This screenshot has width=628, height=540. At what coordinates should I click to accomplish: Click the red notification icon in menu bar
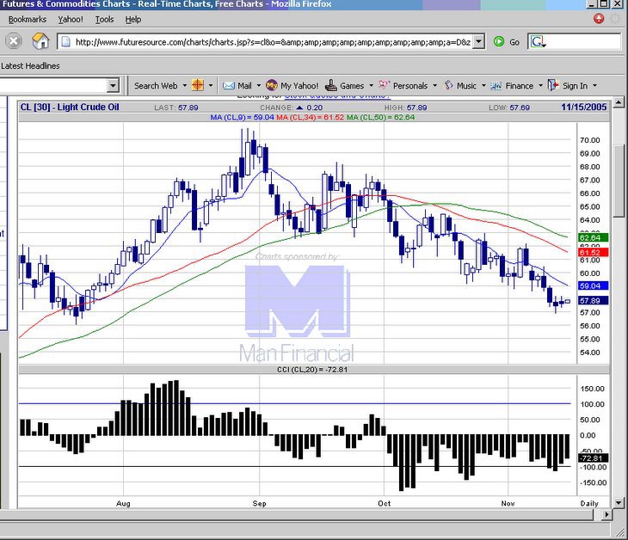[x=599, y=18]
